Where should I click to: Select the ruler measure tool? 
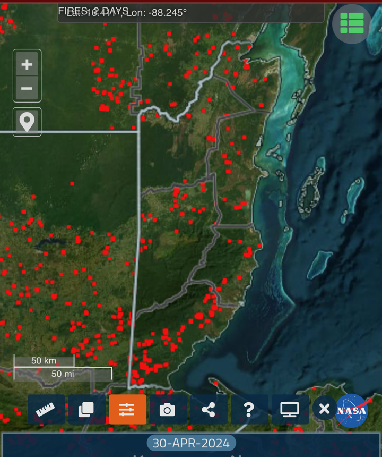tap(46, 409)
